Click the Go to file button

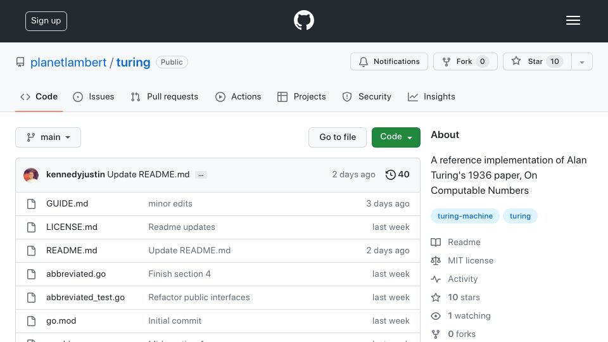338,137
